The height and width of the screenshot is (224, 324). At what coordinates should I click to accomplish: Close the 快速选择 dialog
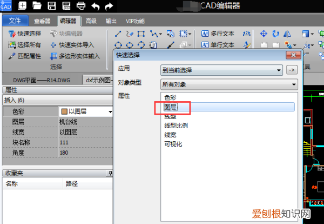click(x=293, y=55)
